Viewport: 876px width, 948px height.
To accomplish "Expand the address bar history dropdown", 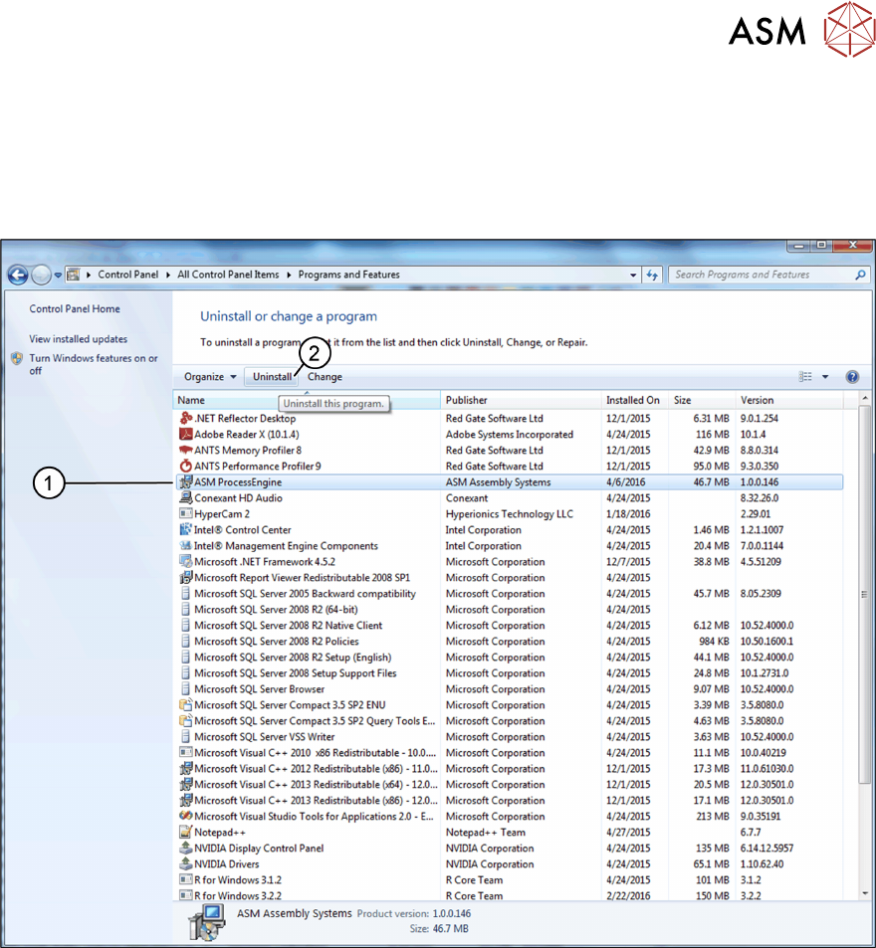I will 633,275.
